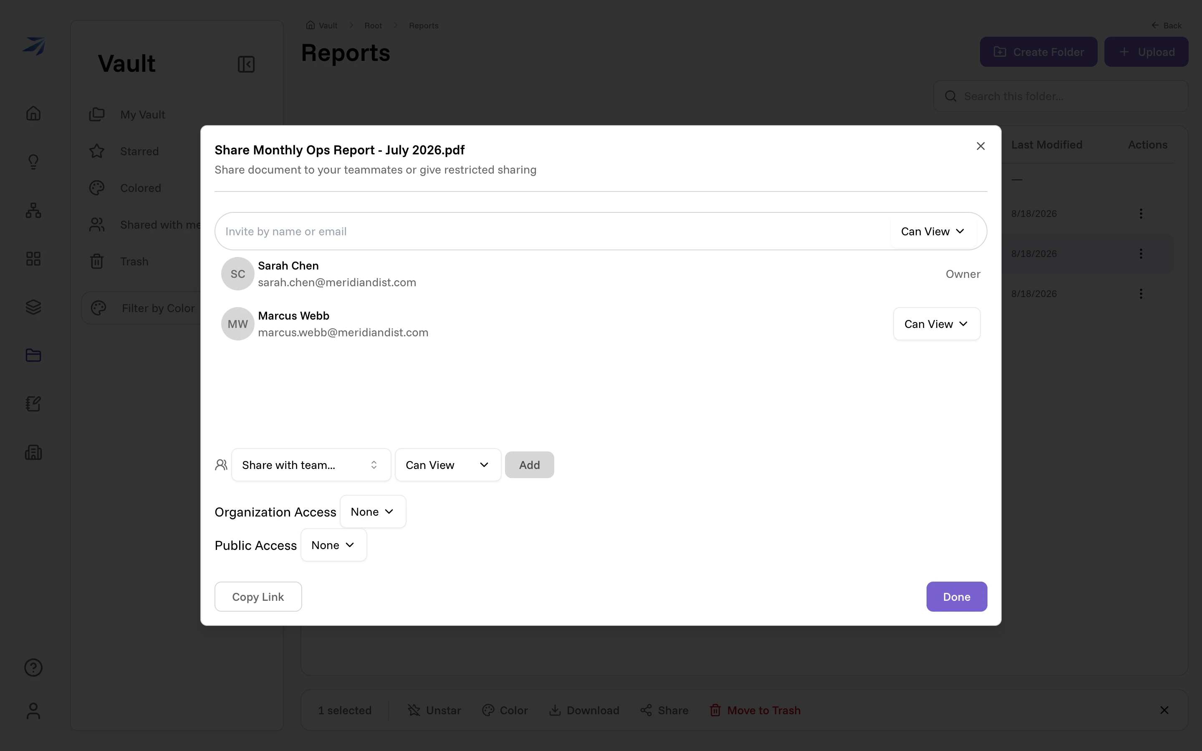Click the Copy Link button
This screenshot has width=1202, height=751.
click(x=258, y=597)
